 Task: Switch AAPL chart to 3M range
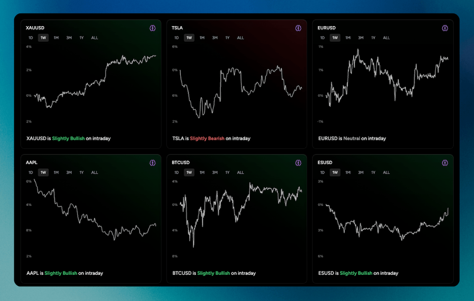[69, 173]
